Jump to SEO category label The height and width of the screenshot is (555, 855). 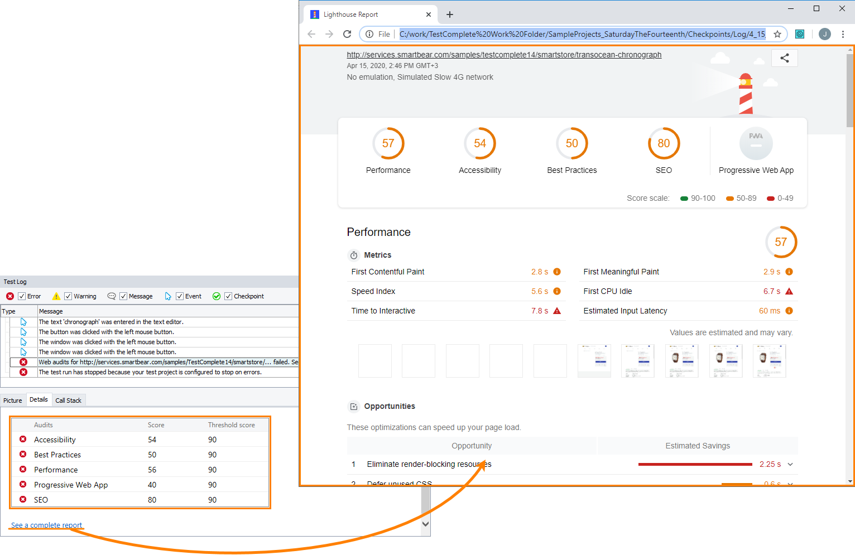coord(664,170)
